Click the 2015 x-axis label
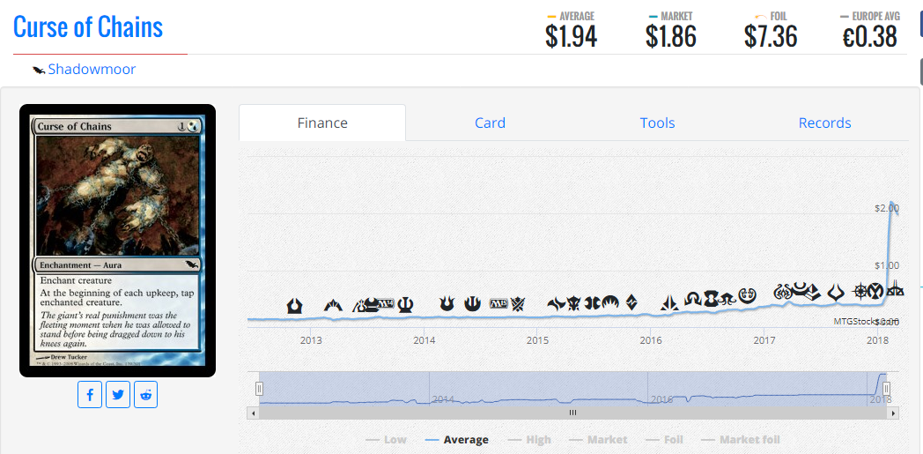 537,340
